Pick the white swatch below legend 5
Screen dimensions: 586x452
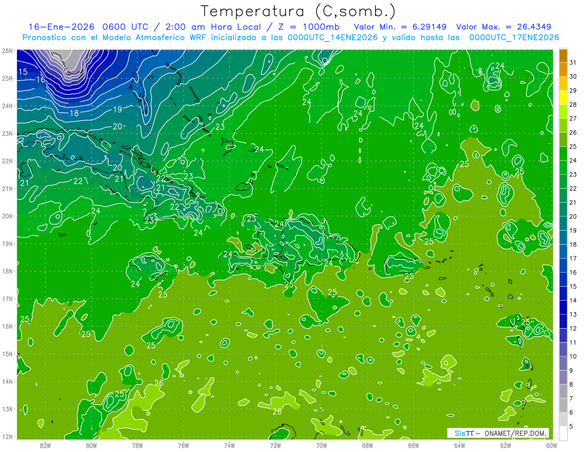tap(563, 433)
